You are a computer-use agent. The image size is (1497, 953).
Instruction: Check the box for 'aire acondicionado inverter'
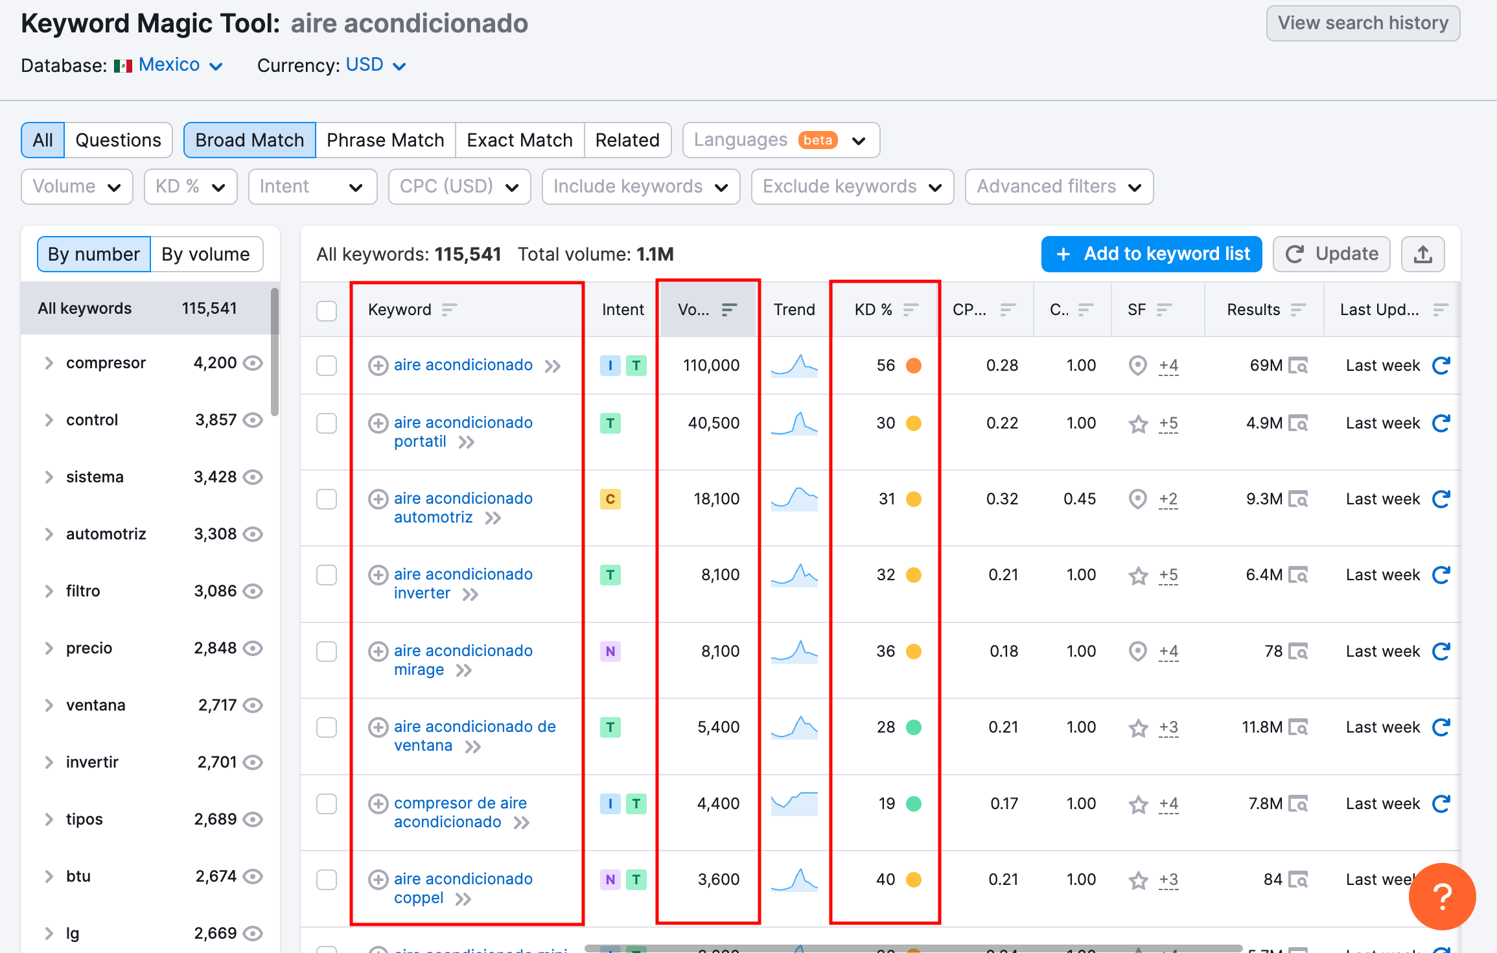click(x=327, y=575)
